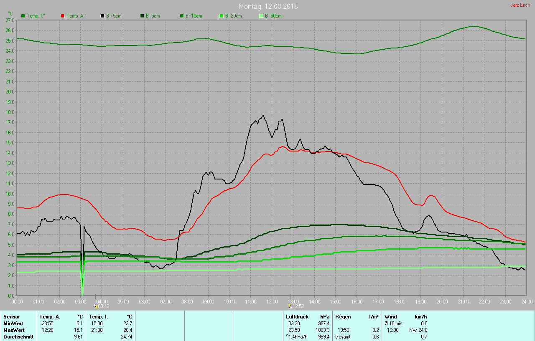Click the red 'Jarz Erich' text
The image size is (535, 341).
click(520, 5)
